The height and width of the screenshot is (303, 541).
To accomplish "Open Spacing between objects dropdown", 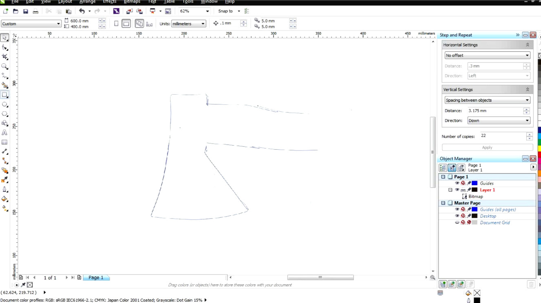I will pos(487,100).
